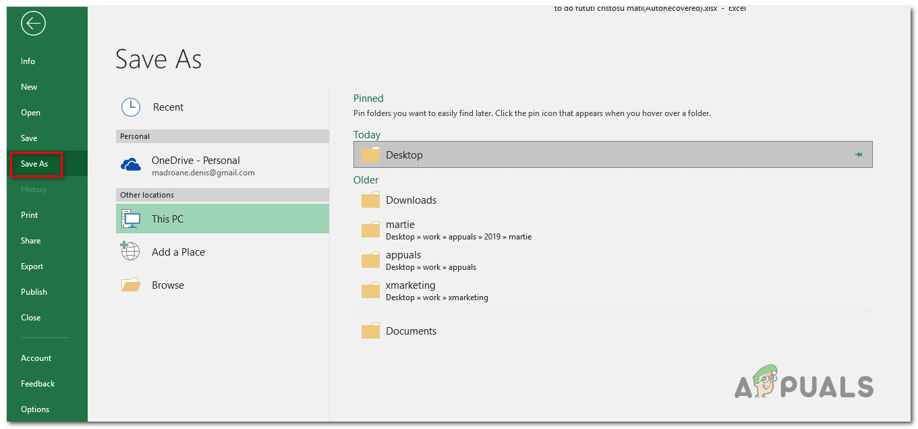The height and width of the screenshot is (429, 918).
Task: Click the This PC computer icon
Action: (x=131, y=219)
